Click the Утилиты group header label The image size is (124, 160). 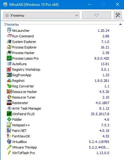(11, 24)
